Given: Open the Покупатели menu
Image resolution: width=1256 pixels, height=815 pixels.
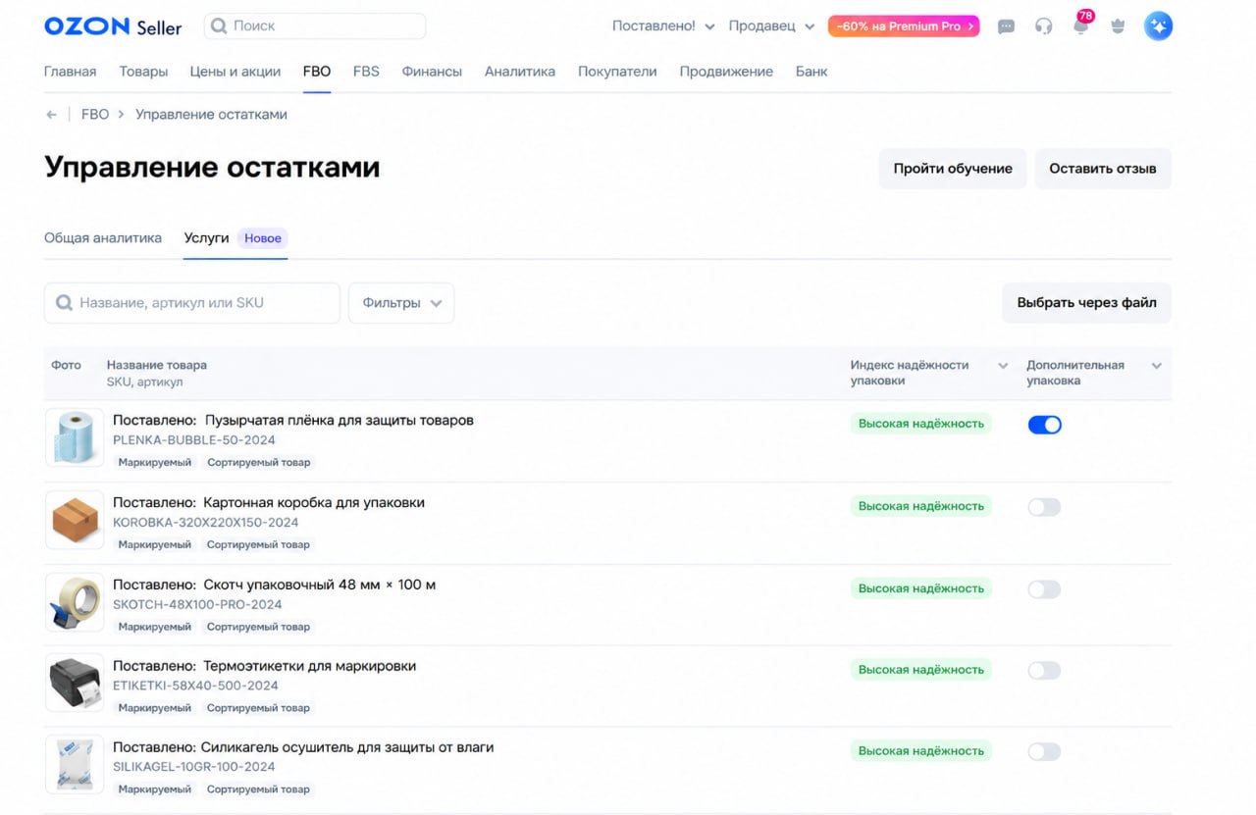Looking at the screenshot, I should click(x=617, y=72).
